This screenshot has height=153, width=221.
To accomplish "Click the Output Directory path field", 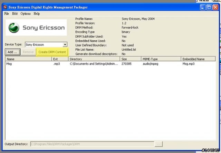I will coord(92,144).
